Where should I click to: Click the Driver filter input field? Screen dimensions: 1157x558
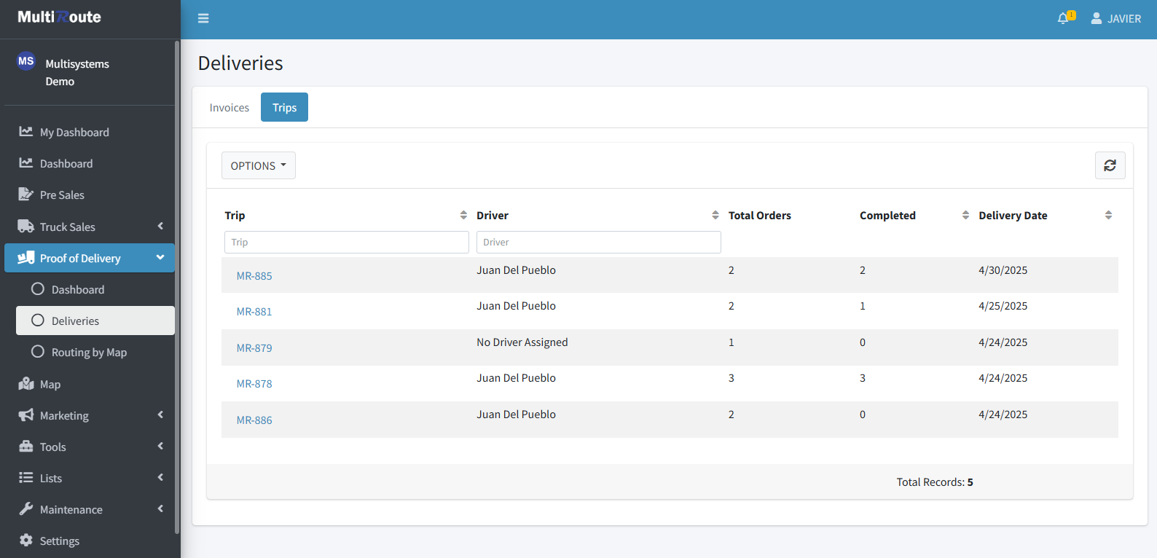598,242
